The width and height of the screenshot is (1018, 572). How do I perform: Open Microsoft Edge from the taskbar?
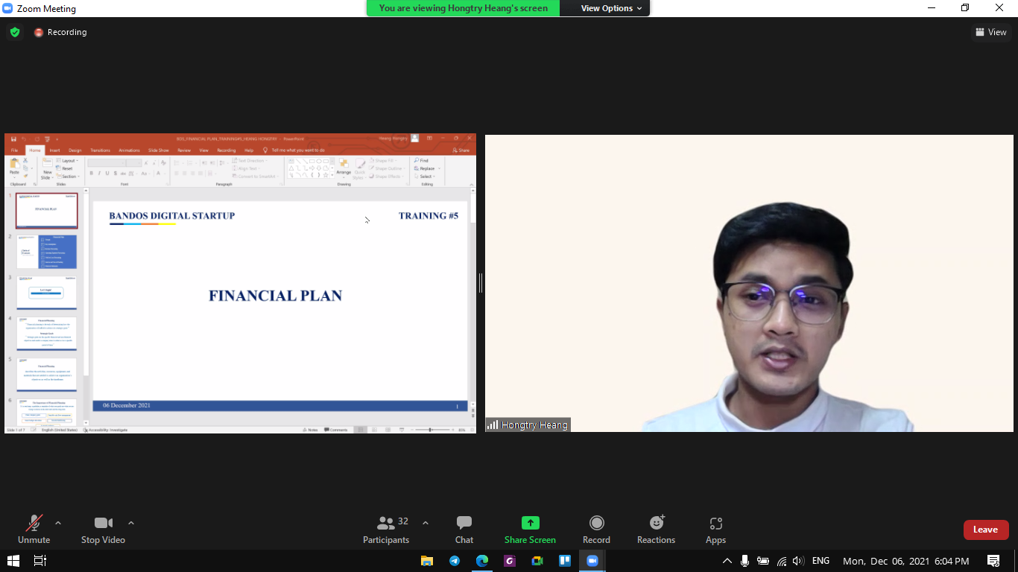pos(482,561)
